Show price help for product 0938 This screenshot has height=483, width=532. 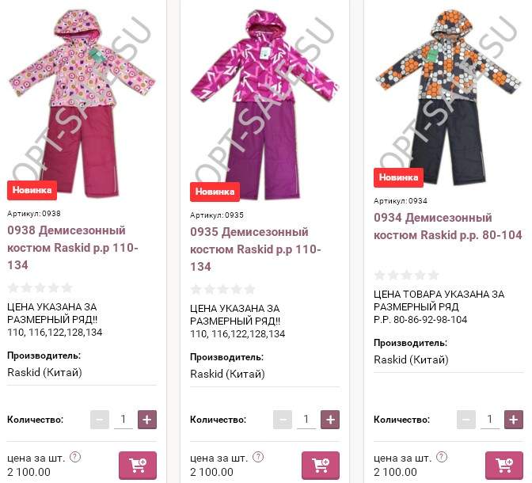pos(75,457)
